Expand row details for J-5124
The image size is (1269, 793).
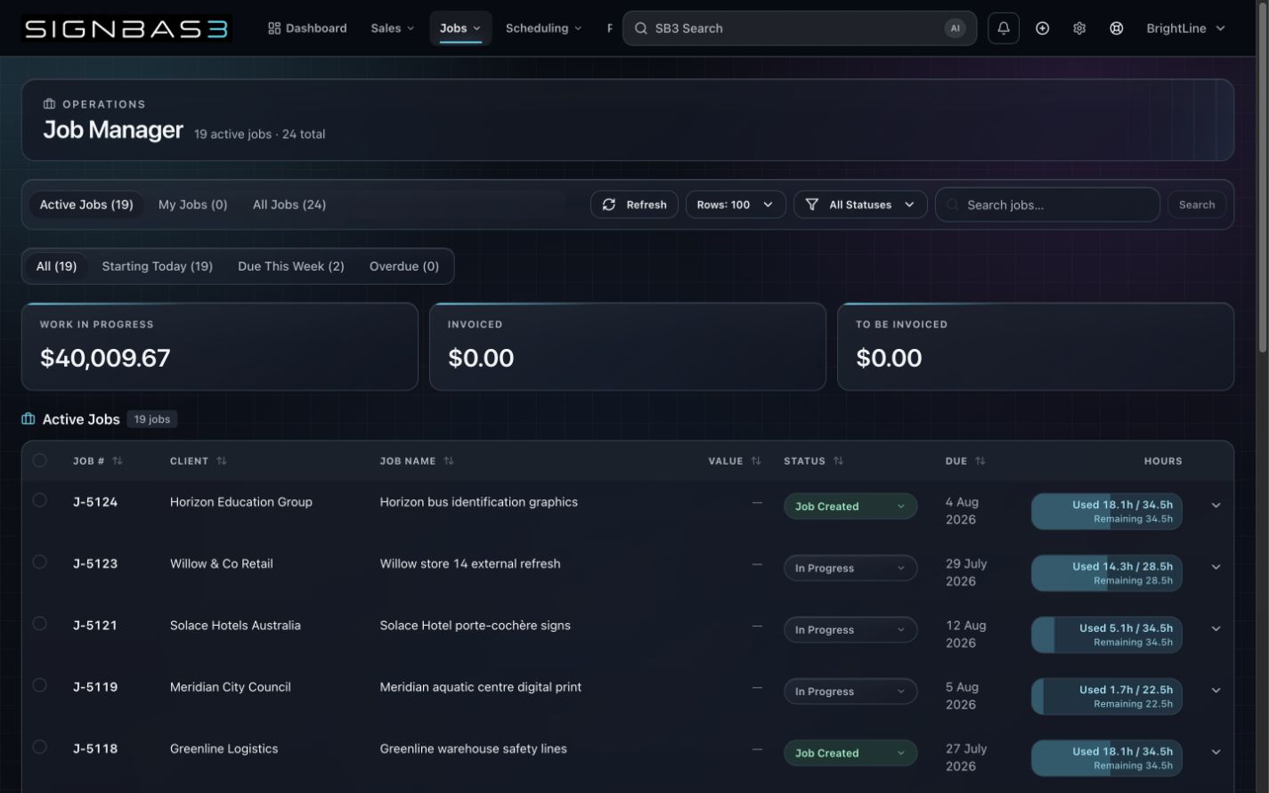[1216, 506]
